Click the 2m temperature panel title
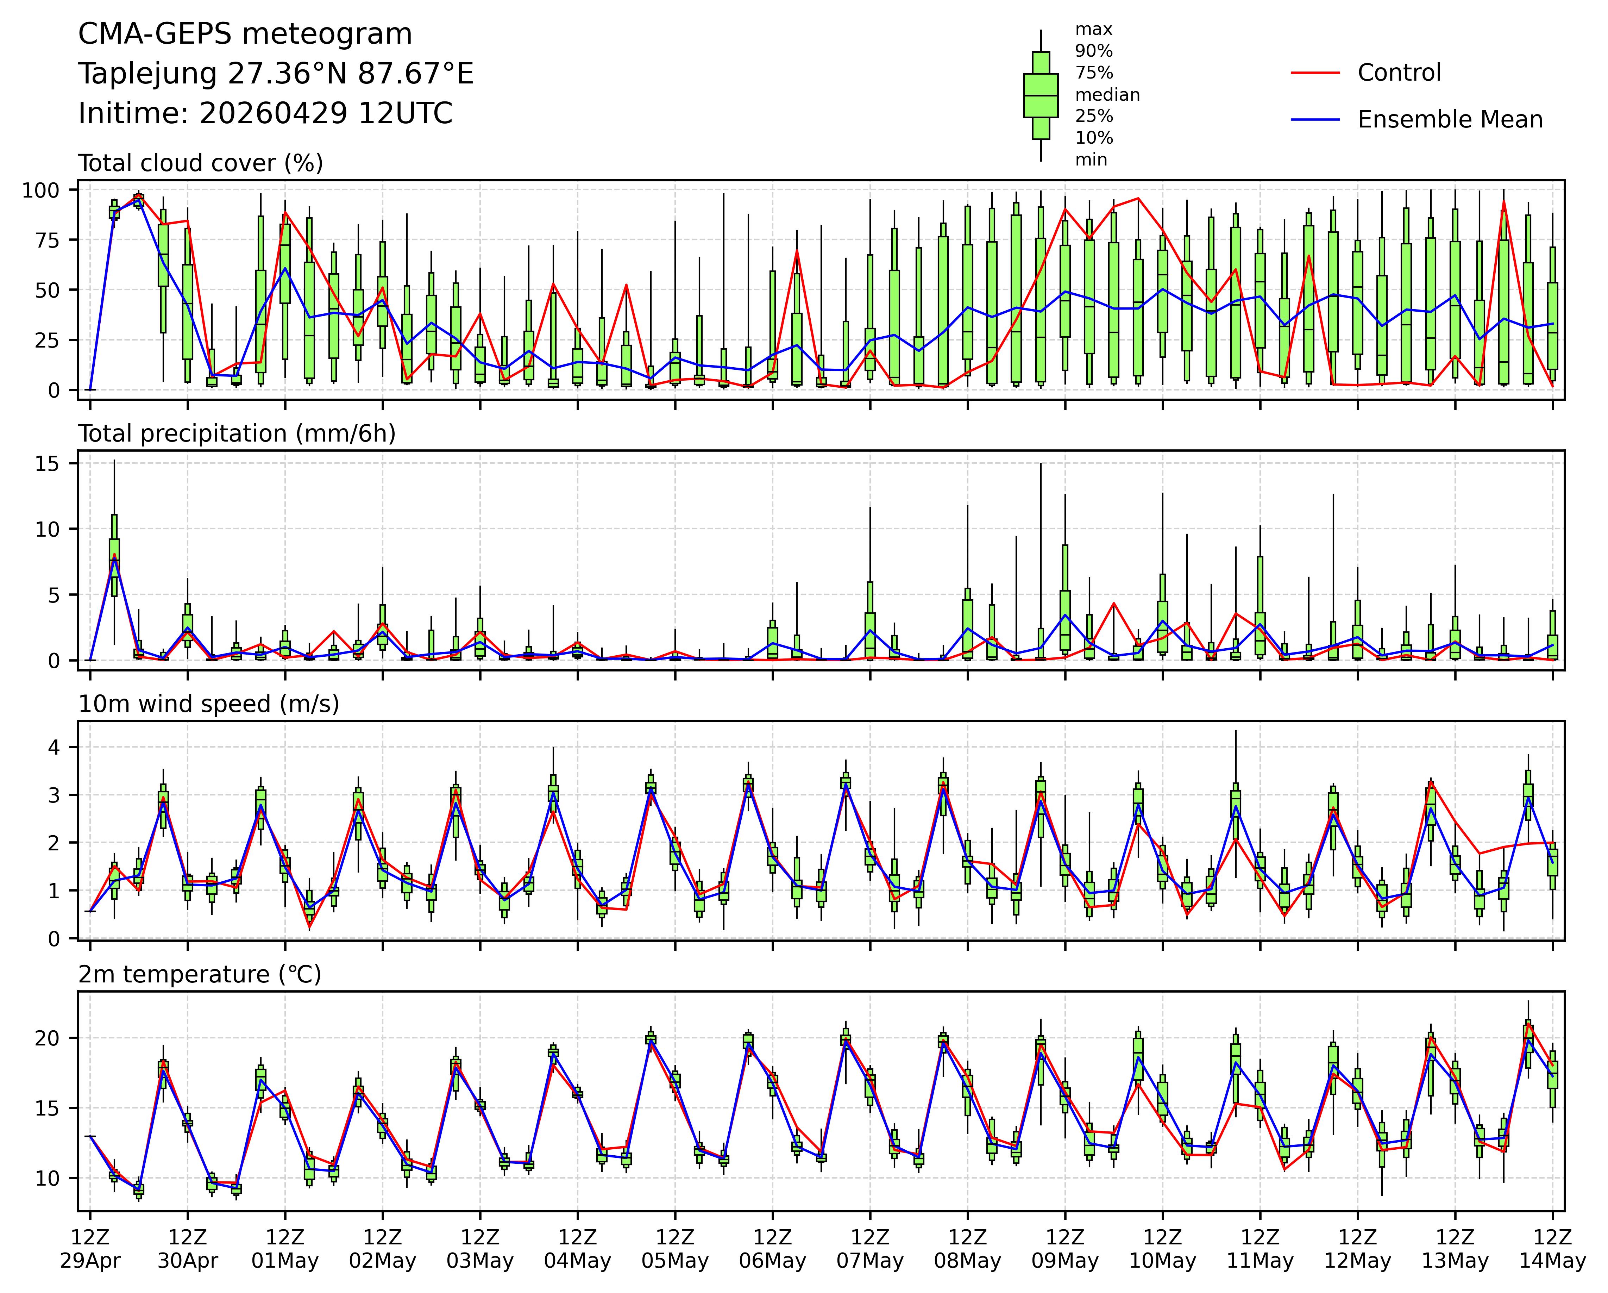This screenshot has height=1293, width=1608. 200,974
